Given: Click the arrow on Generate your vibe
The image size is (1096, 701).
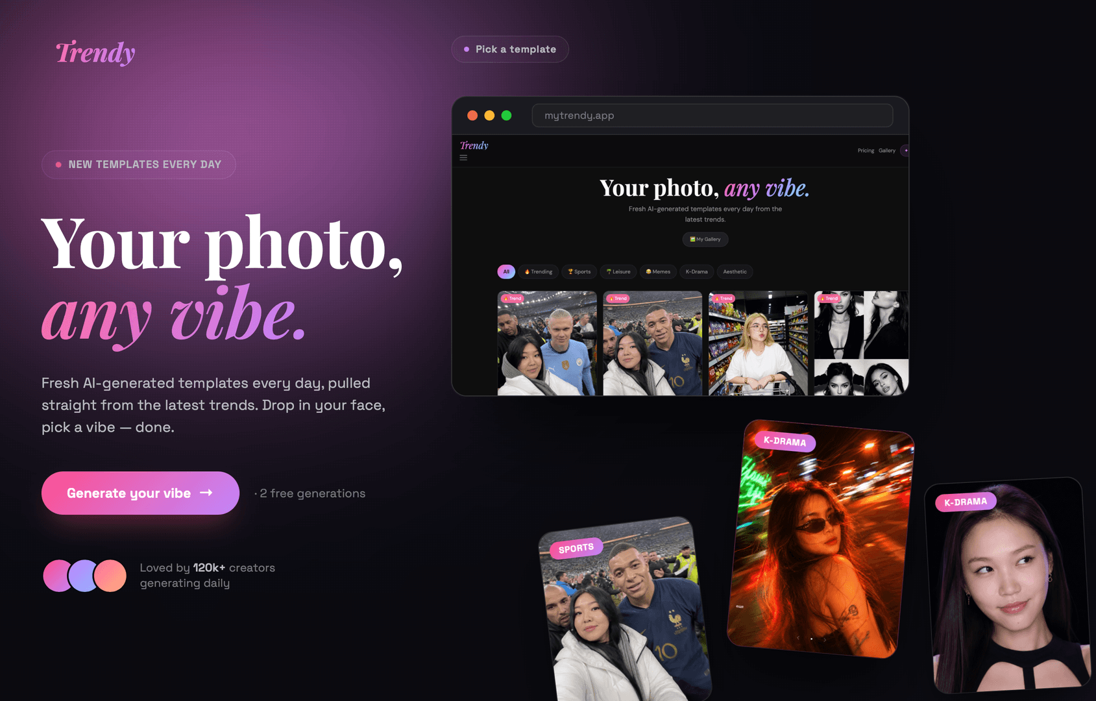Looking at the screenshot, I should tap(206, 493).
